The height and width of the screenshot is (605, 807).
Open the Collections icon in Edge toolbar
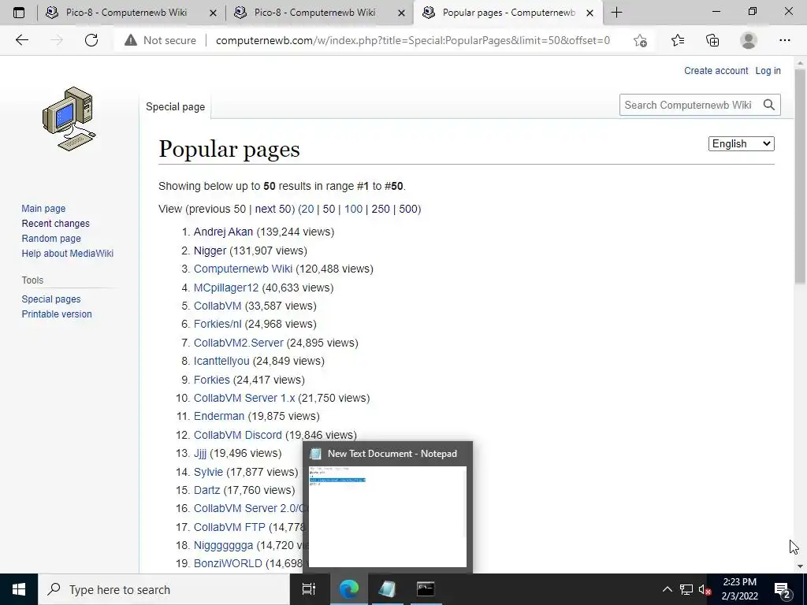(x=712, y=40)
